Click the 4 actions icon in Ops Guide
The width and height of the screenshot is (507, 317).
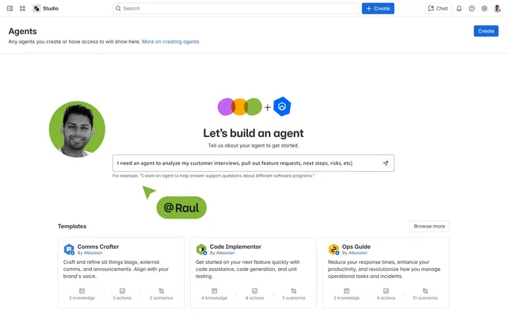[386, 291]
